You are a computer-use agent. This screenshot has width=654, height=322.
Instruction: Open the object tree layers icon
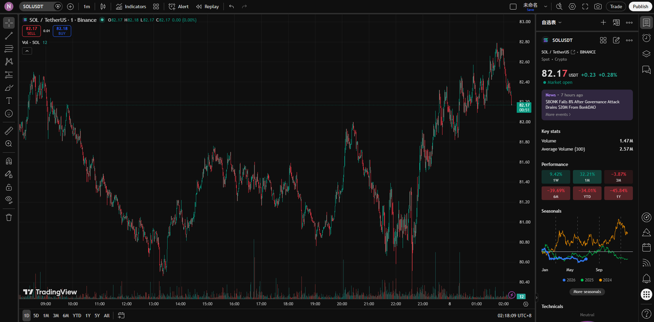646,53
